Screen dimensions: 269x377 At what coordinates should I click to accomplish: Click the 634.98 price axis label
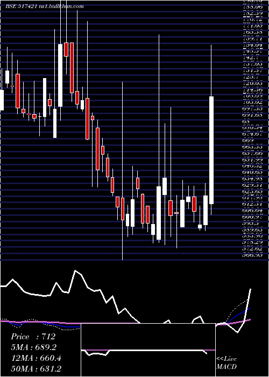(252, 179)
